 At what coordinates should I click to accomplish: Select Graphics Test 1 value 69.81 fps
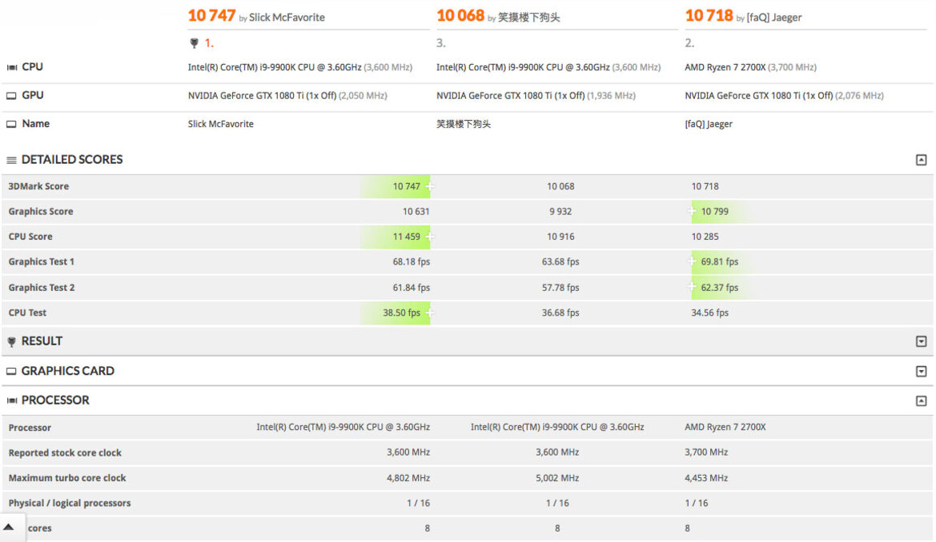coord(719,261)
